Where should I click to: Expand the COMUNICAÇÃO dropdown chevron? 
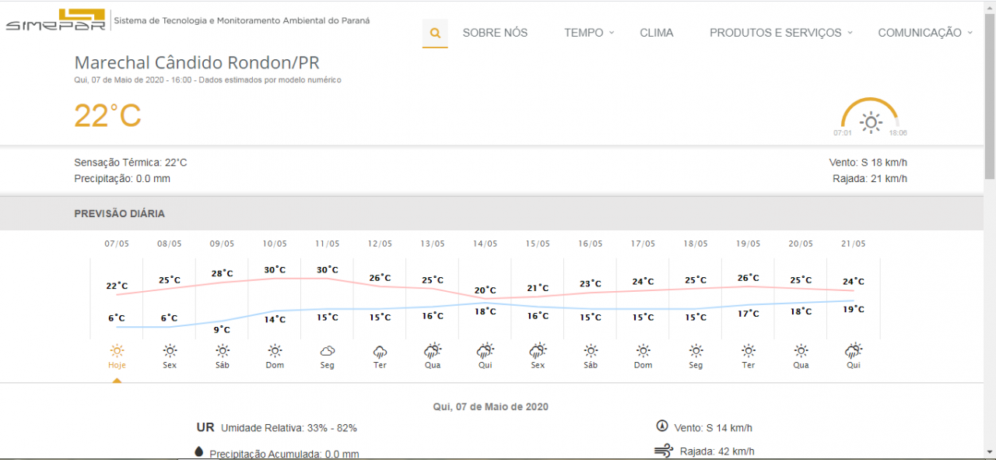[x=970, y=33]
